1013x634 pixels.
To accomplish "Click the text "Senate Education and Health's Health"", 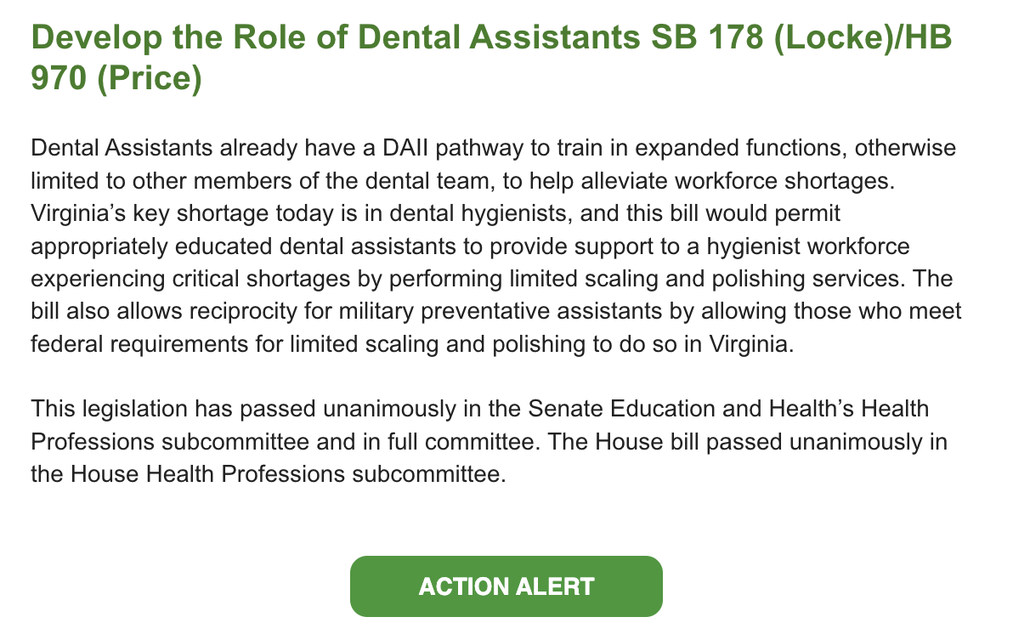I will (728, 409).
